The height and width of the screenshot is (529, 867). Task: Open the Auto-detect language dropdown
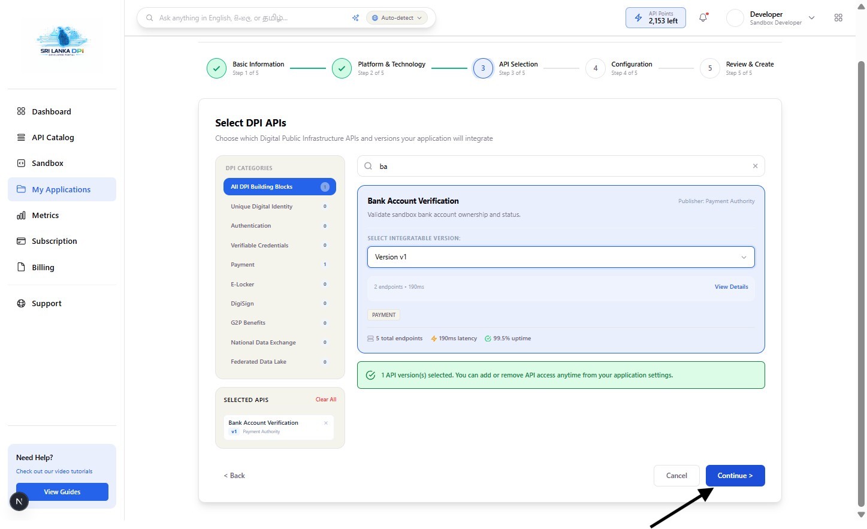(x=397, y=18)
